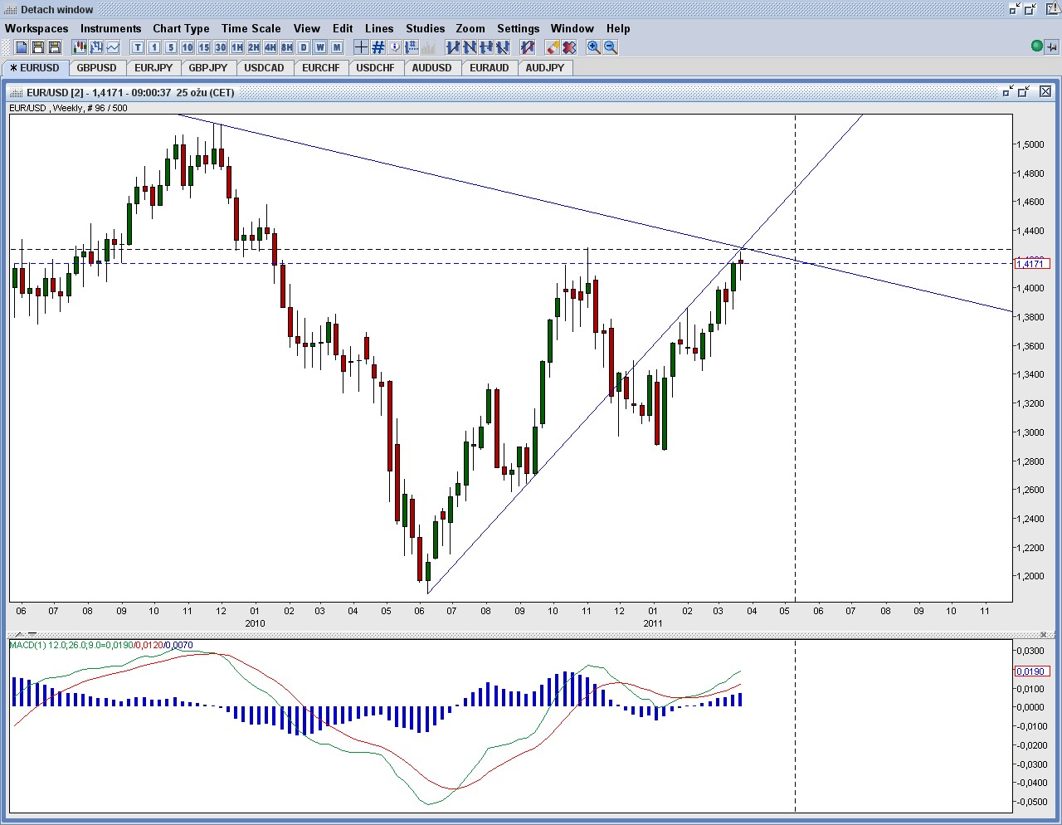Image resolution: width=1062 pixels, height=825 pixels.
Task: Select the candlestick chart type icon
Action: [x=80, y=47]
